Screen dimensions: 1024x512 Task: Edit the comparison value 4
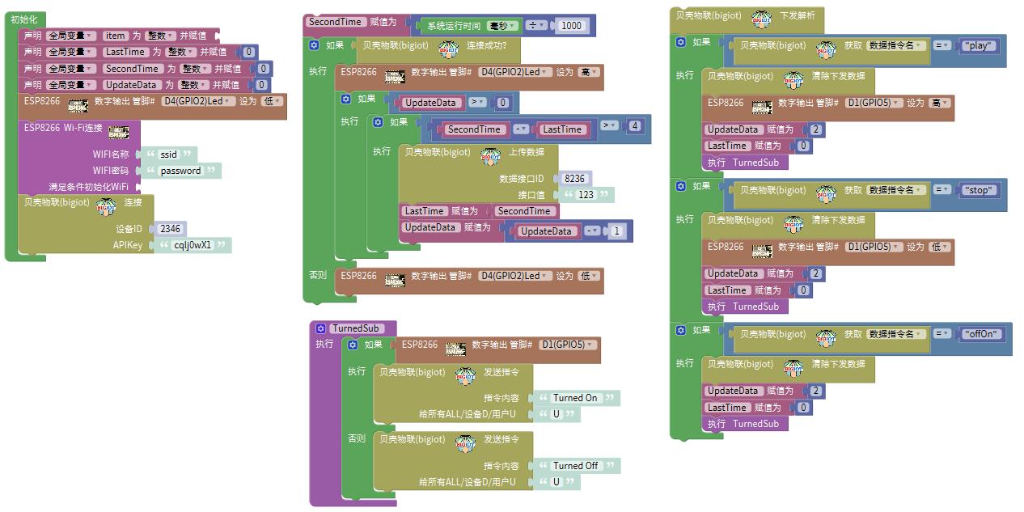(635, 126)
